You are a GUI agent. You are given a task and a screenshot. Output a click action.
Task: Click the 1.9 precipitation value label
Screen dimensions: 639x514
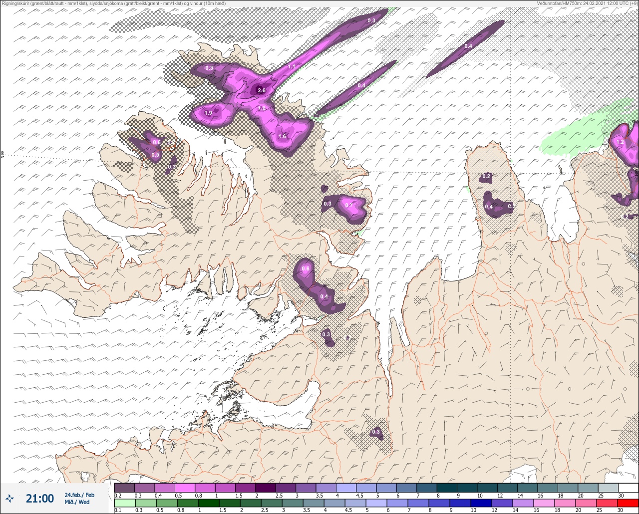coord(208,113)
